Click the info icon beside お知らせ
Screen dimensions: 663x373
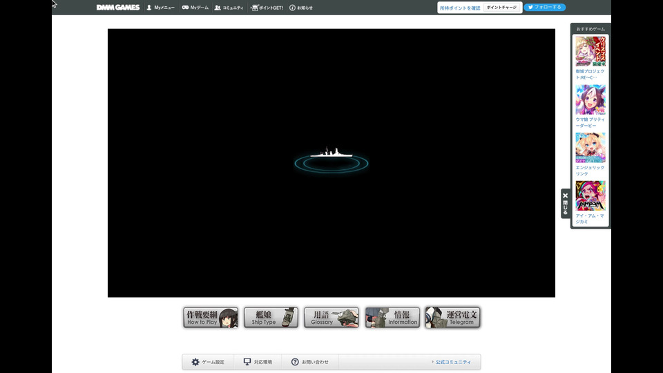pyautogui.click(x=292, y=8)
